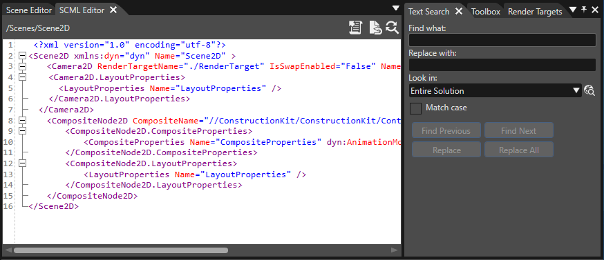Open the Render Targets tab
Screen dimensions: 604x260
click(535, 12)
